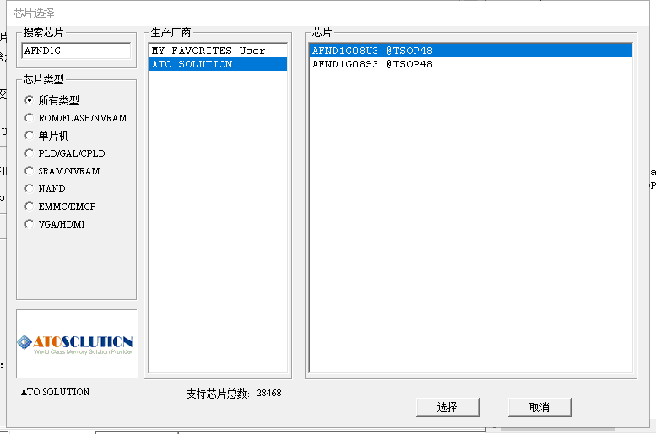Choose the ROM/FLASH/NVRAM chip type
Screen dimensions: 656x434
click(x=30, y=118)
